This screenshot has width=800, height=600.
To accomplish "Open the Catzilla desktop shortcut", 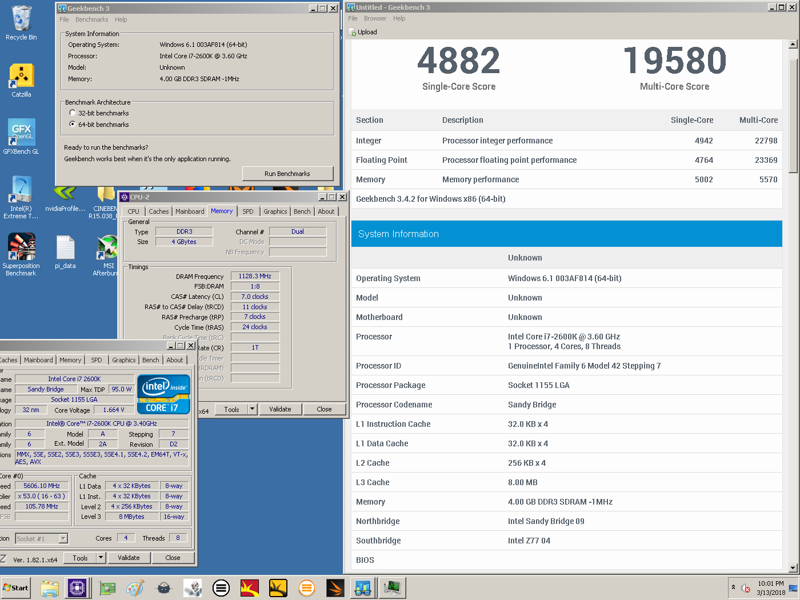I will (x=21, y=80).
